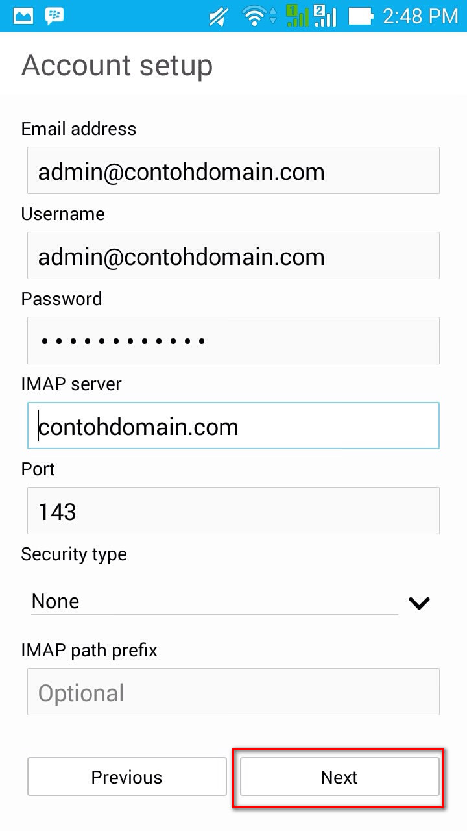Image resolution: width=467 pixels, height=831 pixels.
Task: Focus the Username input field
Action: tap(233, 256)
